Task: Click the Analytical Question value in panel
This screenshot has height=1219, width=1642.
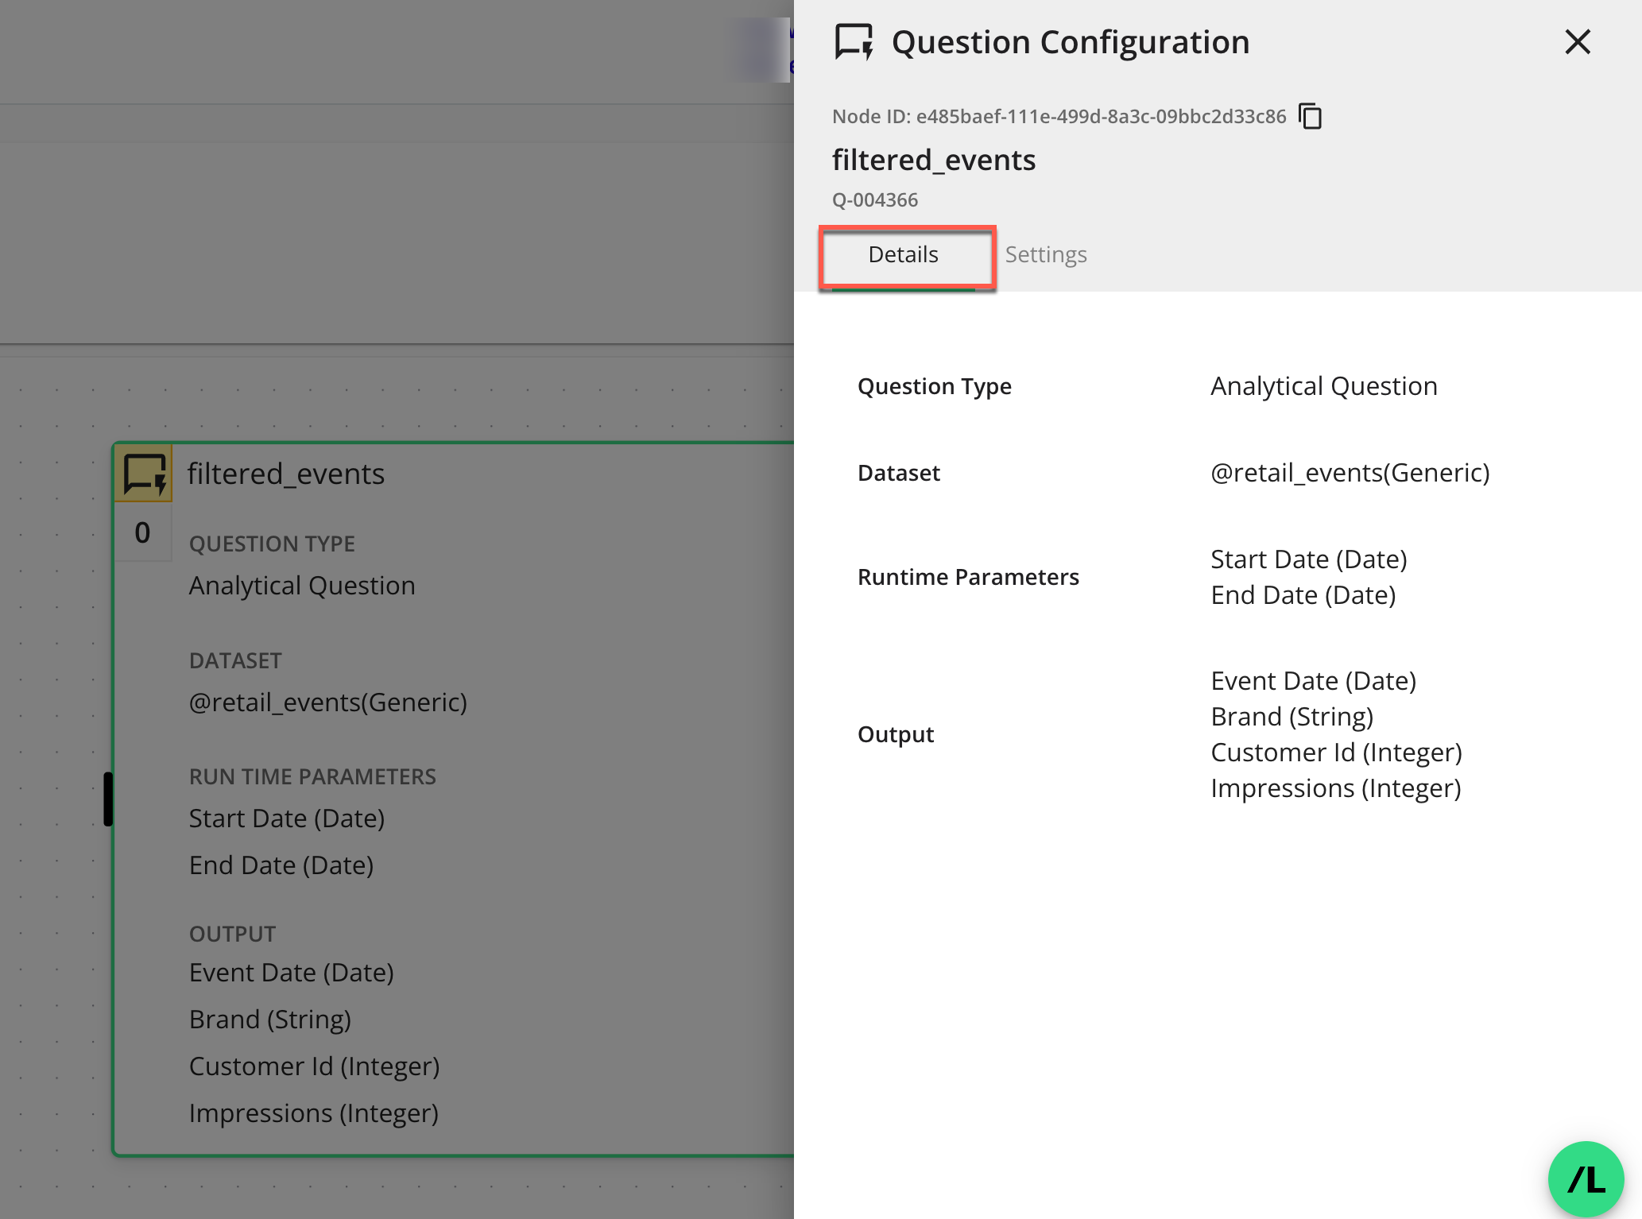Action: [x=1323, y=386]
